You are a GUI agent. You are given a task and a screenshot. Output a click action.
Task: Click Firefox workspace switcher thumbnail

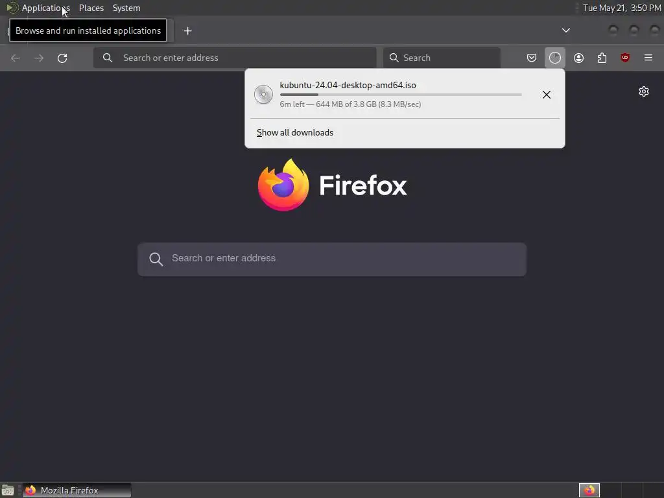589,490
